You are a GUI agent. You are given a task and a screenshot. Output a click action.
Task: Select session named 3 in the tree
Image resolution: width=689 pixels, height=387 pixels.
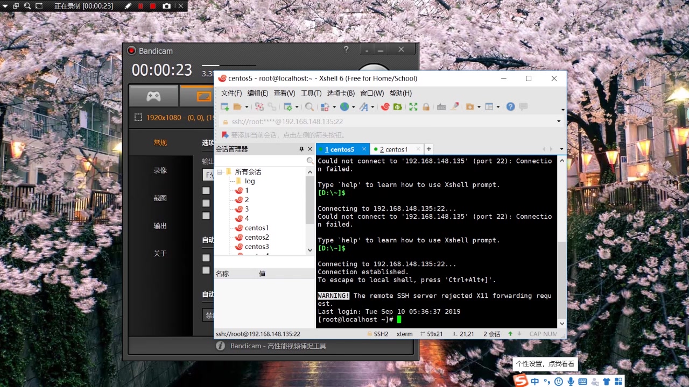[x=247, y=209]
